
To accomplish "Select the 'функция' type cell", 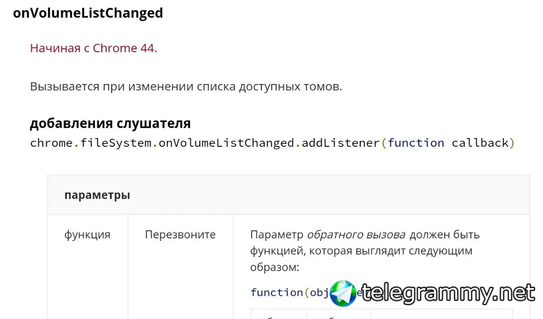I will (x=87, y=235).
